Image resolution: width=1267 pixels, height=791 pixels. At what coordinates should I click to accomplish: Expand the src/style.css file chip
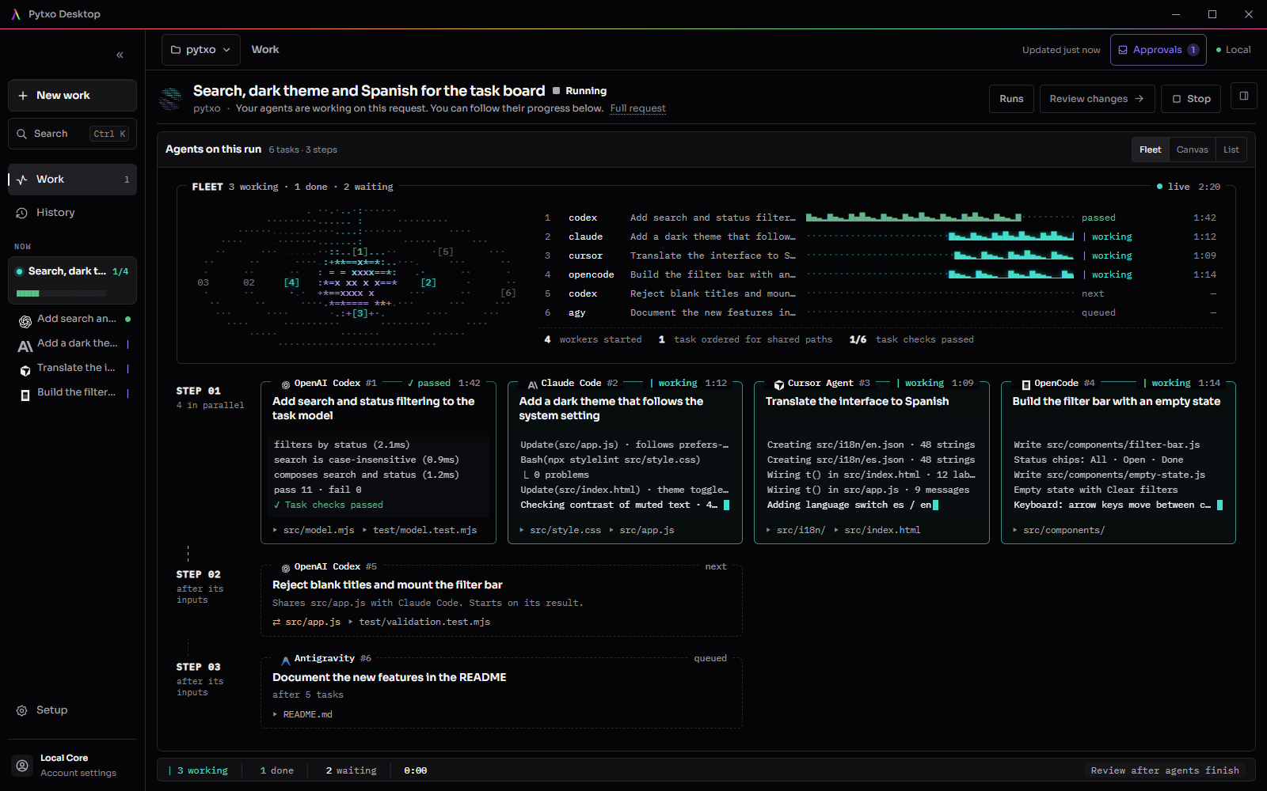(x=560, y=530)
